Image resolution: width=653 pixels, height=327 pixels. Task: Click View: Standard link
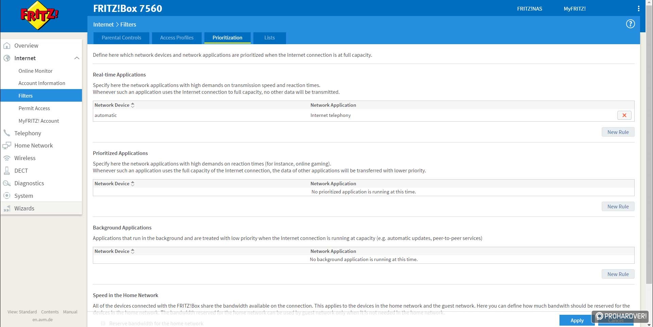22,312
